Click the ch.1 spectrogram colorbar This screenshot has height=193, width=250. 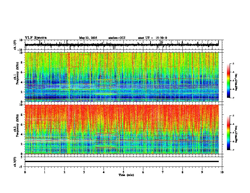pos(228,81)
